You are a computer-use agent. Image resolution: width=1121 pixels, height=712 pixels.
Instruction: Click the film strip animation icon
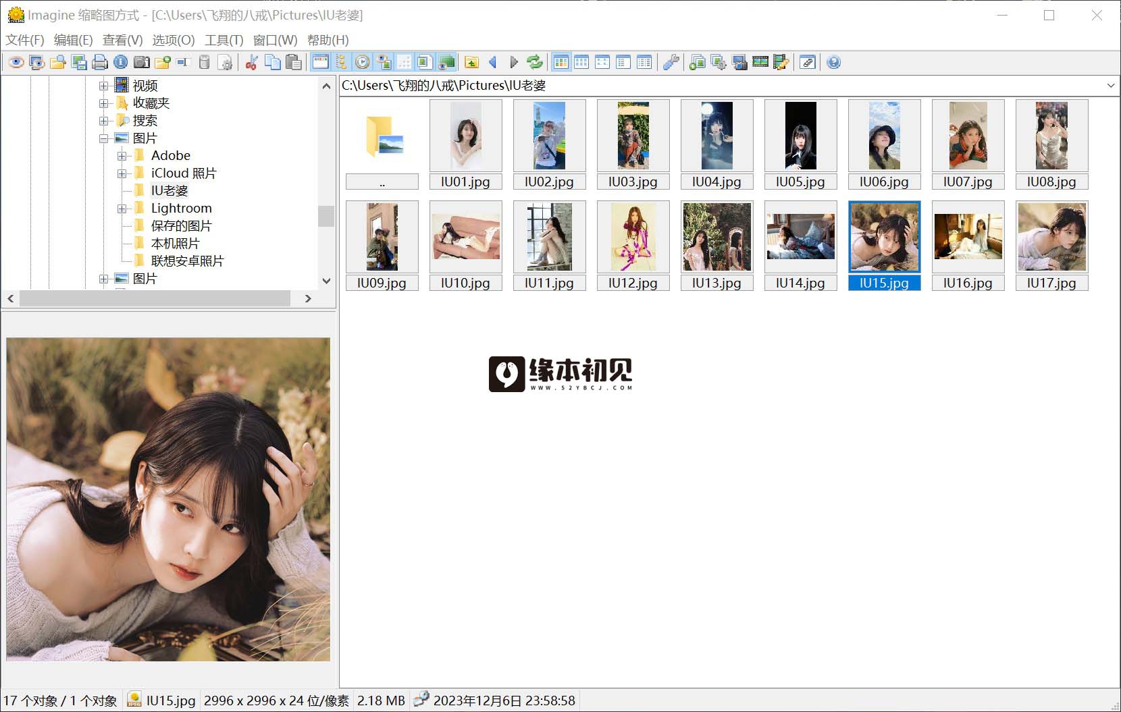coord(760,63)
